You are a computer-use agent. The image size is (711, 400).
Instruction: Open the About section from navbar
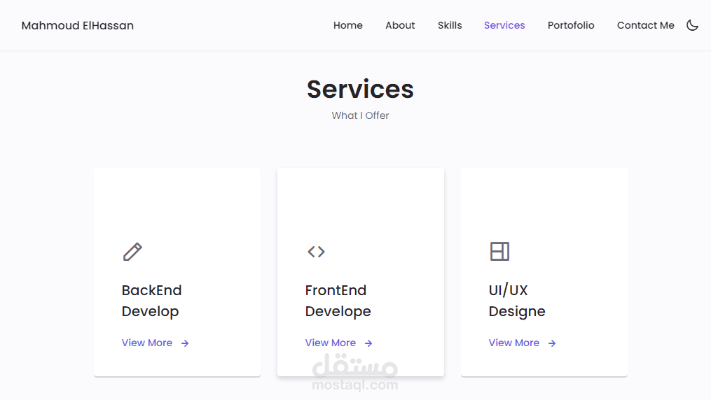(400, 25)
